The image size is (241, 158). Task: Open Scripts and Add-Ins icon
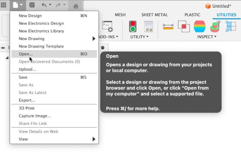click(108, 27)
